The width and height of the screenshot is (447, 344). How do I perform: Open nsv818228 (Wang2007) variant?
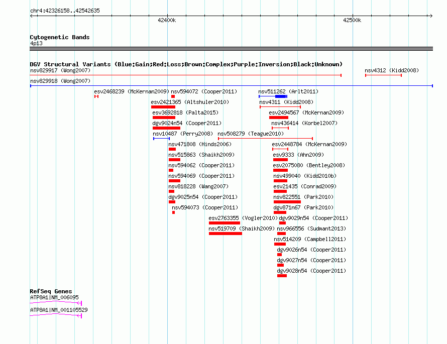(198, 186)
